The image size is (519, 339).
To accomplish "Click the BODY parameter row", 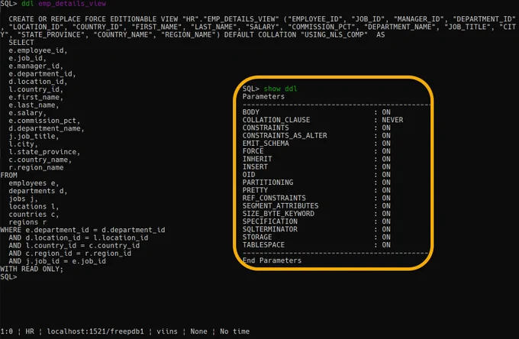I will pyautogui.click(x=317, y=112).
